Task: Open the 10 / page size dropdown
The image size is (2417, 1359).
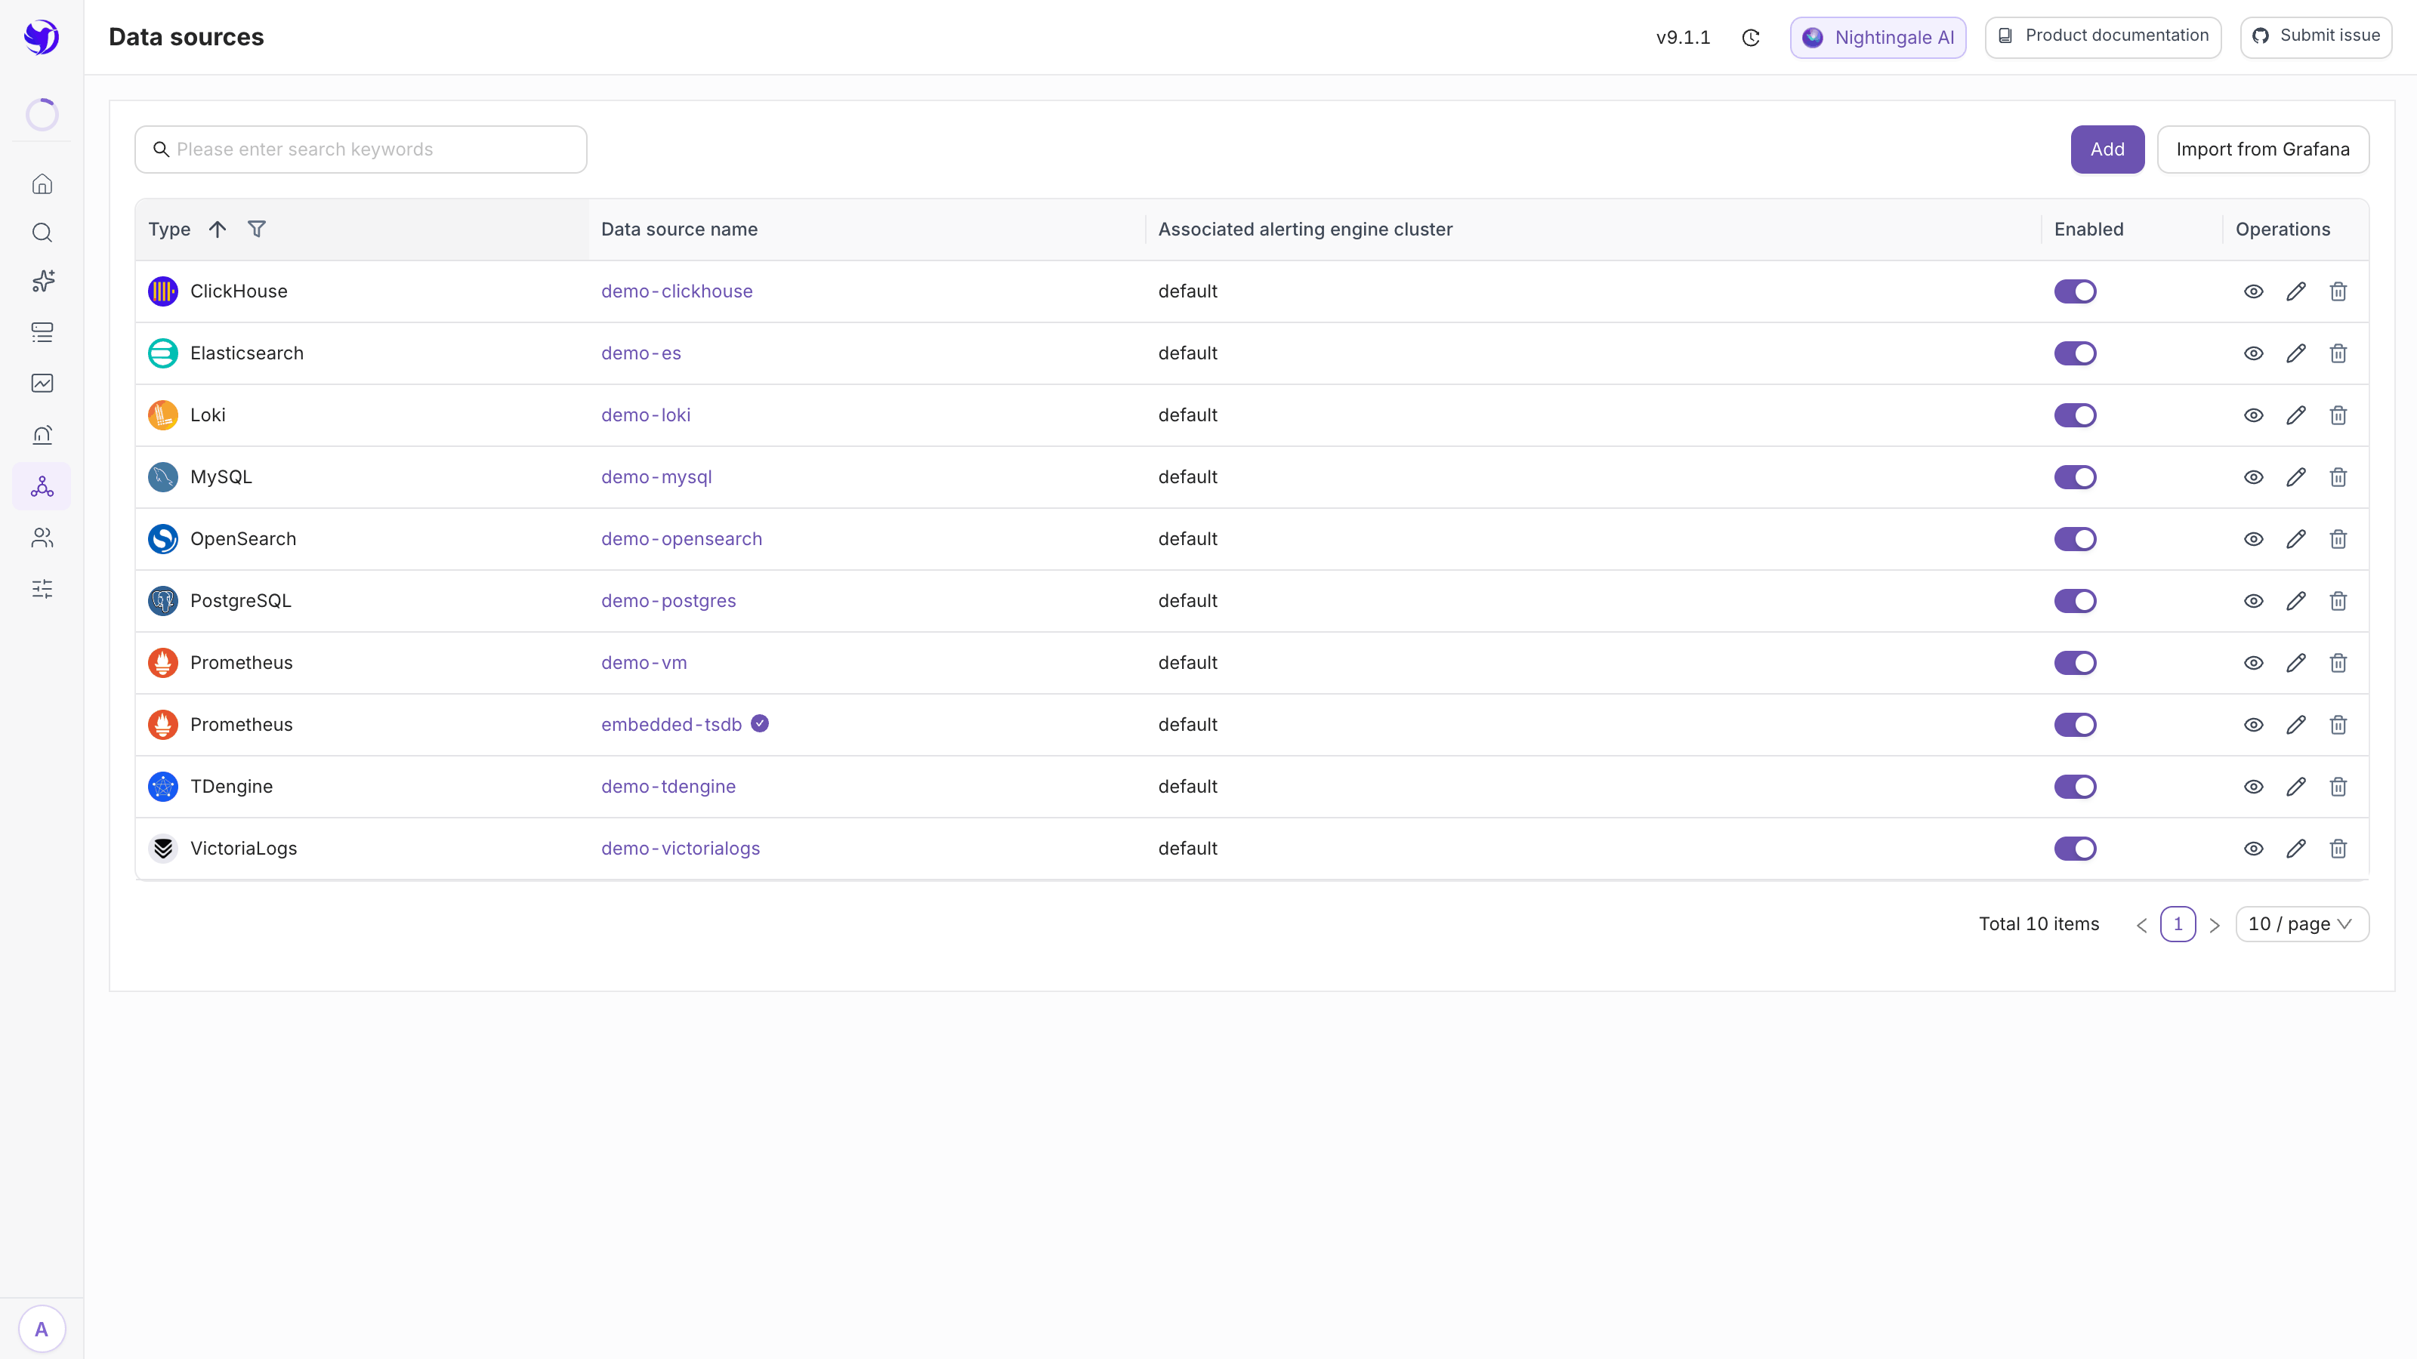Action: [2301, 924]
